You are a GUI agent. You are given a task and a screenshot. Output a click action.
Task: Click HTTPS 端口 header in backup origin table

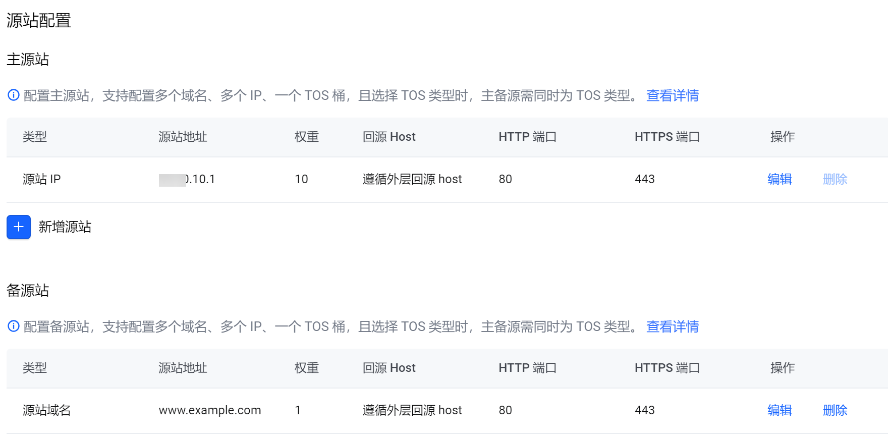(x=667, y=368)
